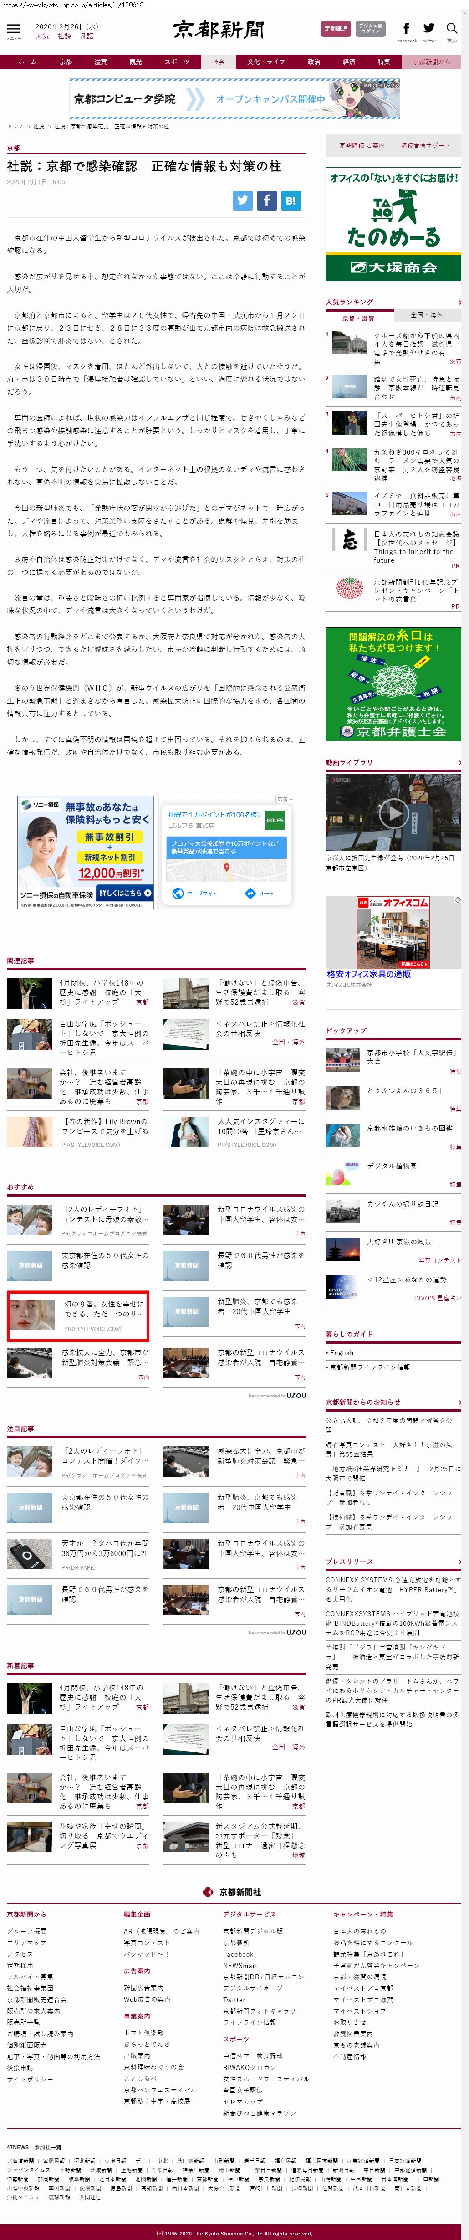Open the hamburger menu icon
The image size is (469, 2240).
tap(13, 31)
